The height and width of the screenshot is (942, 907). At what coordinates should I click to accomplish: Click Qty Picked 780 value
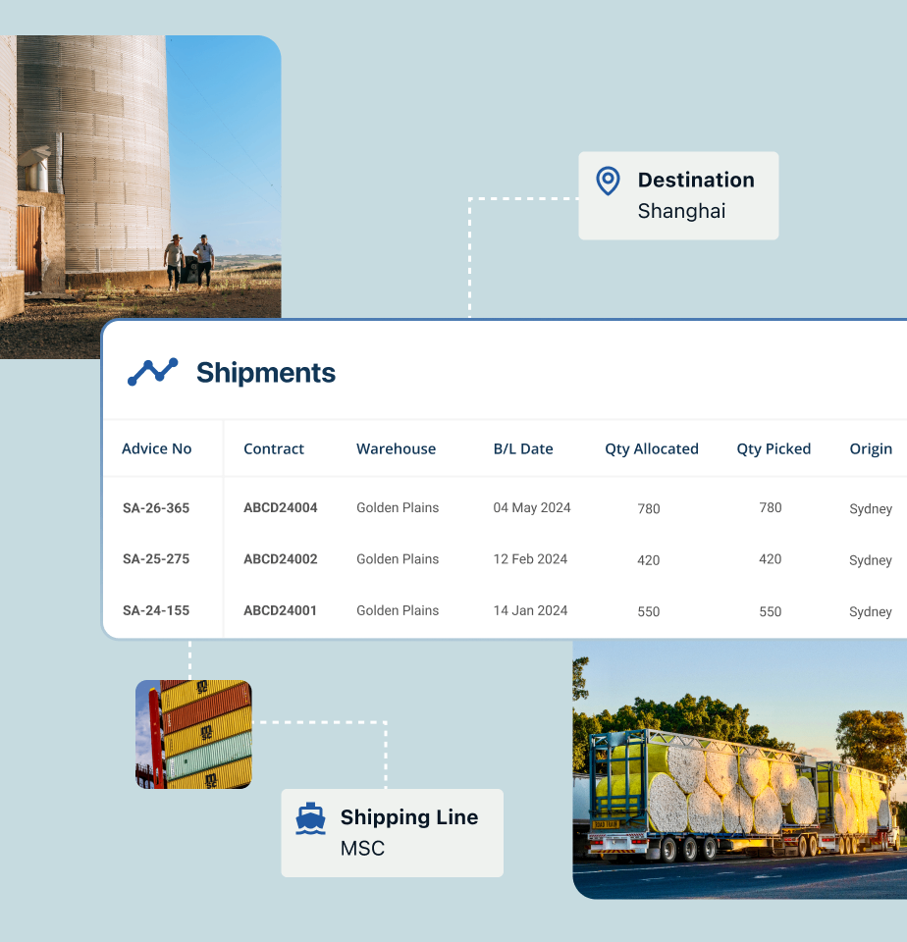tap(770, 507)
